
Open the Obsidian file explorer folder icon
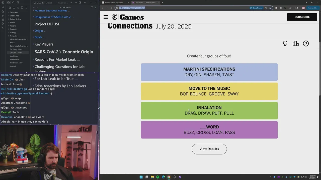(x=9, y=2)
